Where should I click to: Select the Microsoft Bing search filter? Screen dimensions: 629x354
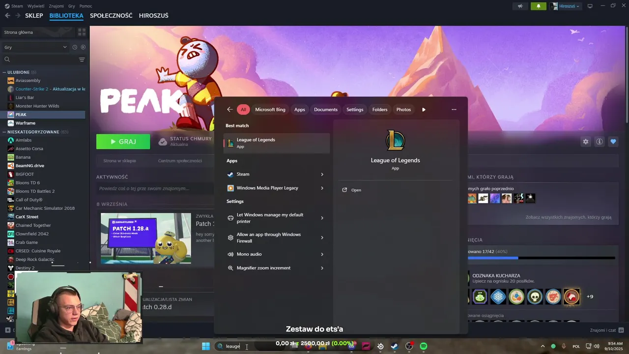(270, 110)
